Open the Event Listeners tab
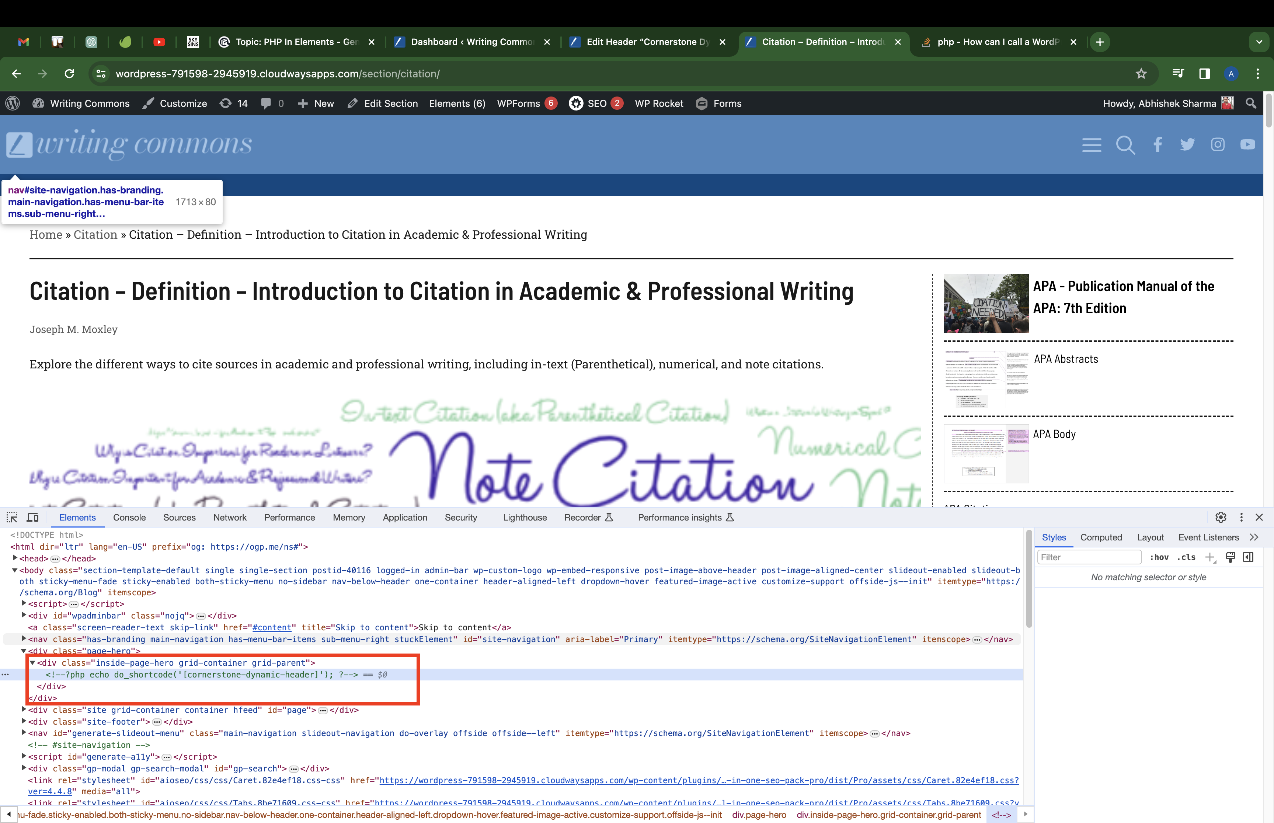Screen dimensions: 1274x823 coord(1208,537)
